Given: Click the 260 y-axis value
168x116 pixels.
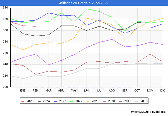Looking at the screenshot, I should click(5, 53).
